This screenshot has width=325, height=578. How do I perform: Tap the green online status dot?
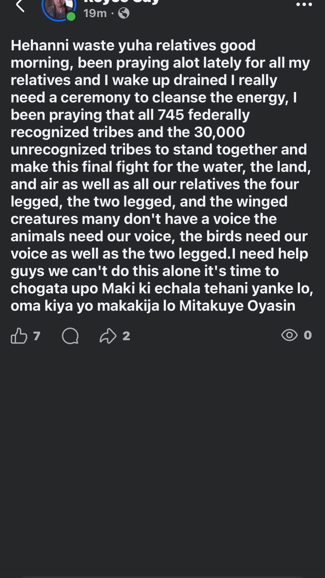click(x=71, y=17)
